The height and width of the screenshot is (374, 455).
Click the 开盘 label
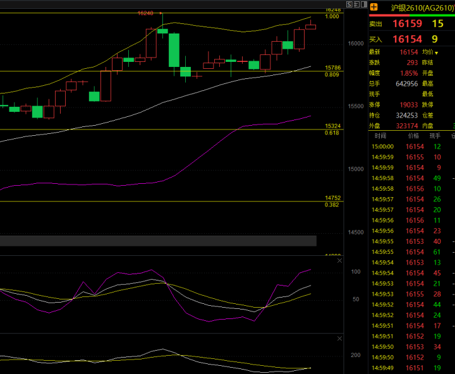pyautogui.click(x=427, y=73)
